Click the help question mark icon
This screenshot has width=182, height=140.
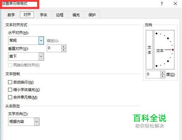[x=162, y=4]
